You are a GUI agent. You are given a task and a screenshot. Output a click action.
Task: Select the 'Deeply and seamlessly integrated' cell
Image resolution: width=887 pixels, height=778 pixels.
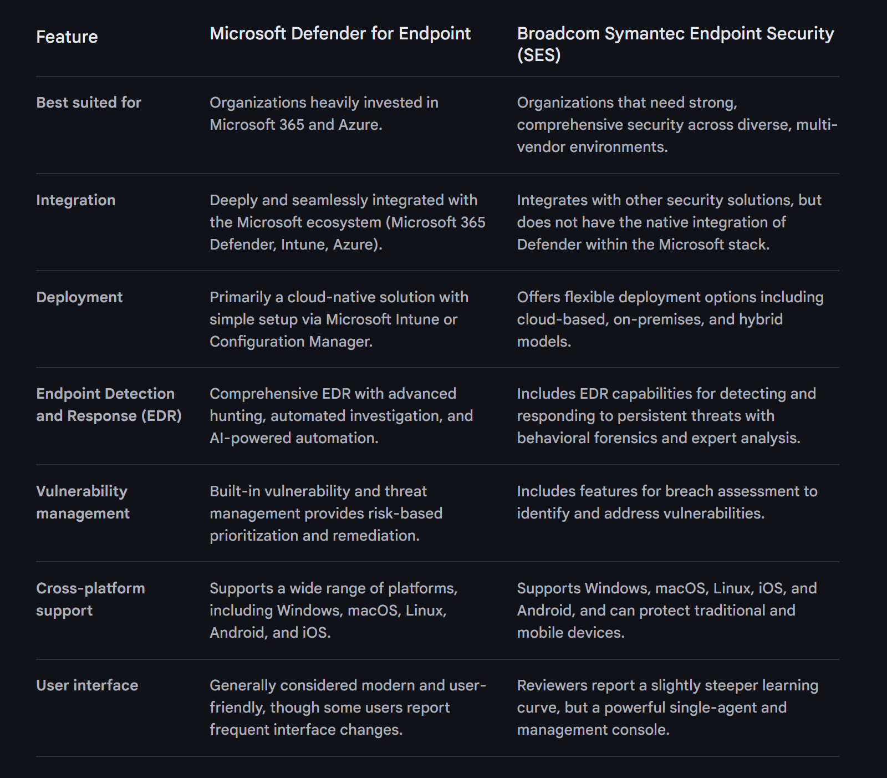coord(347,222)
